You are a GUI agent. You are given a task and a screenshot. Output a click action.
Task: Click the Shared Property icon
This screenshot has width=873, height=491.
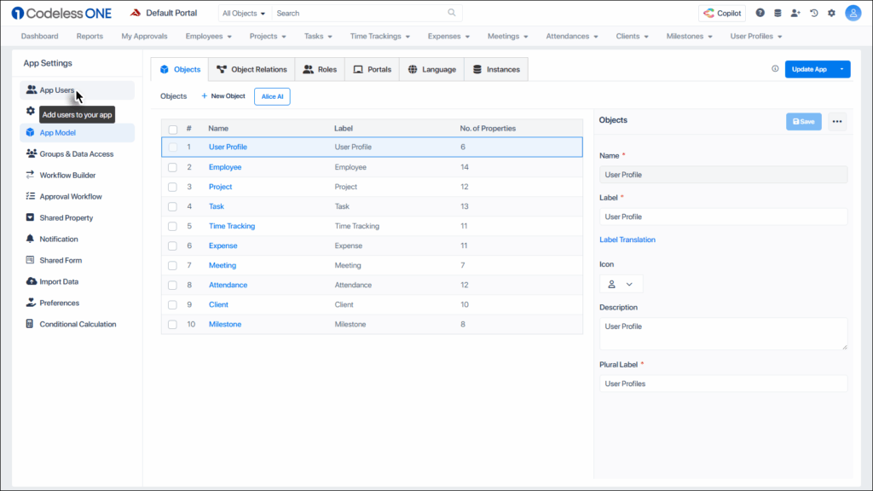[x=30, y=217]
